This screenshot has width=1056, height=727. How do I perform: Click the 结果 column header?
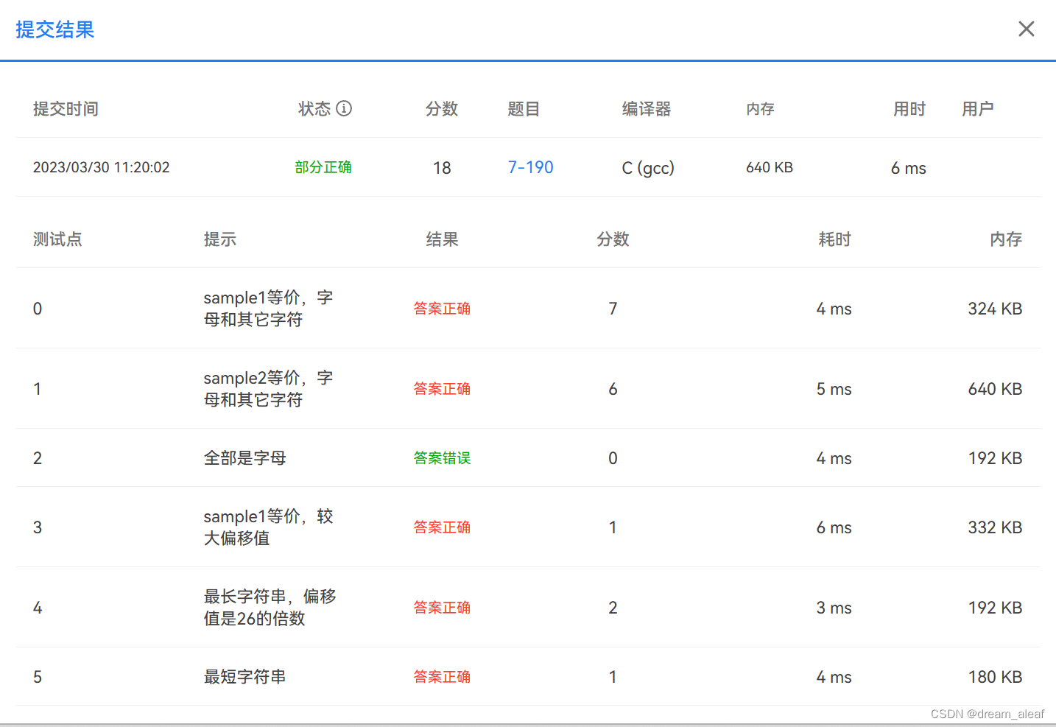tap(442, 239)
